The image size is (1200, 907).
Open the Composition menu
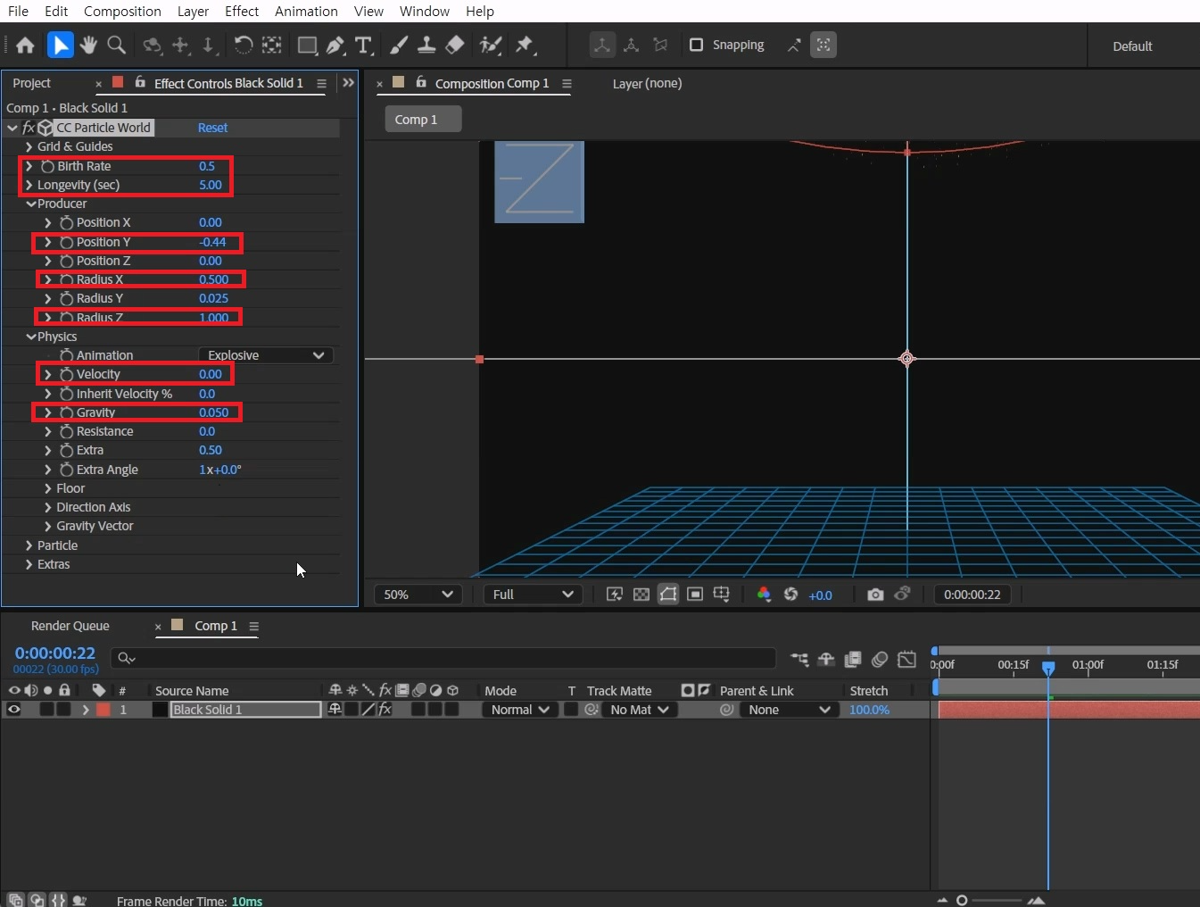[122, 11]
